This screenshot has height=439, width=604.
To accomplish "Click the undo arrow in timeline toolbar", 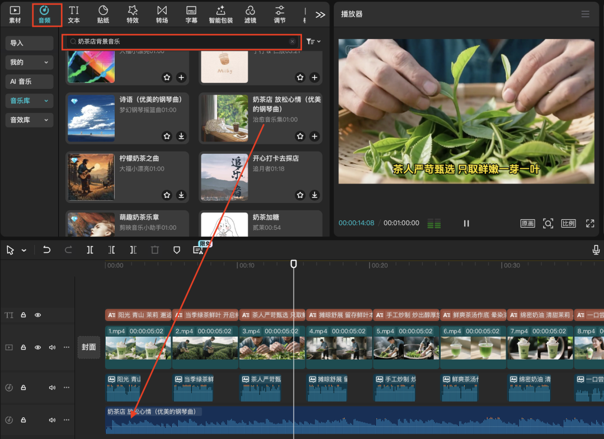I will (x=47, y=250).
